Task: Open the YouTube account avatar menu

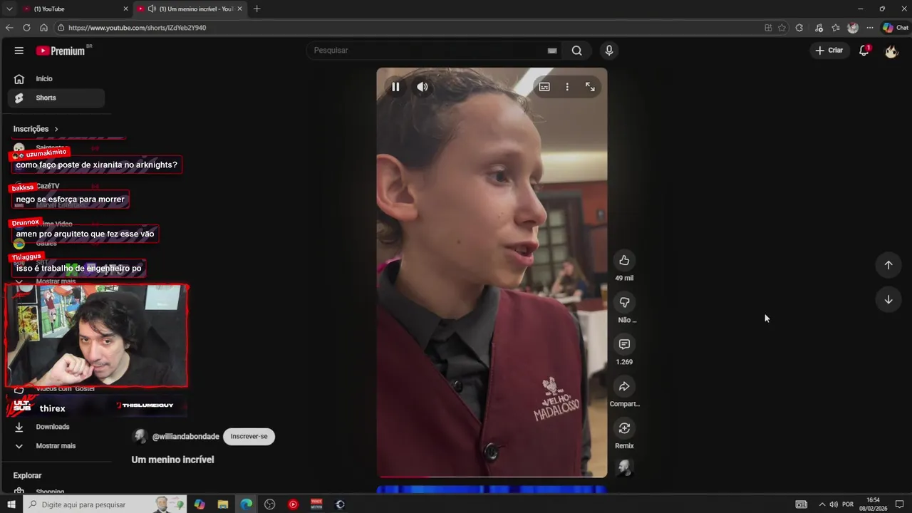Action: 891,51
